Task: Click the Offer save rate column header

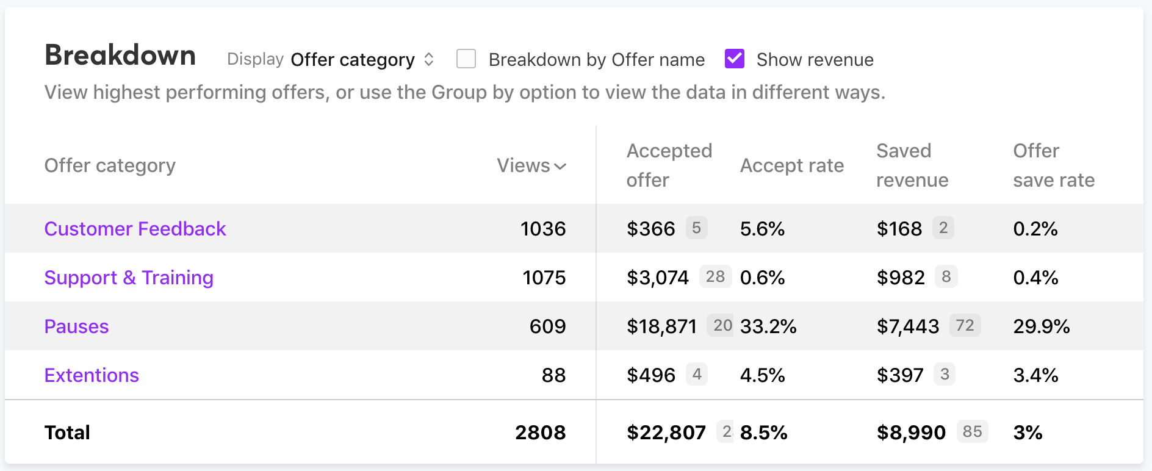Action: click(x=1053, y=165)
